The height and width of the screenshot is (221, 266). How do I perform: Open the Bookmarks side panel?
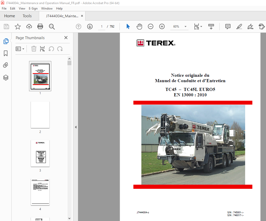tap(6, 53)
